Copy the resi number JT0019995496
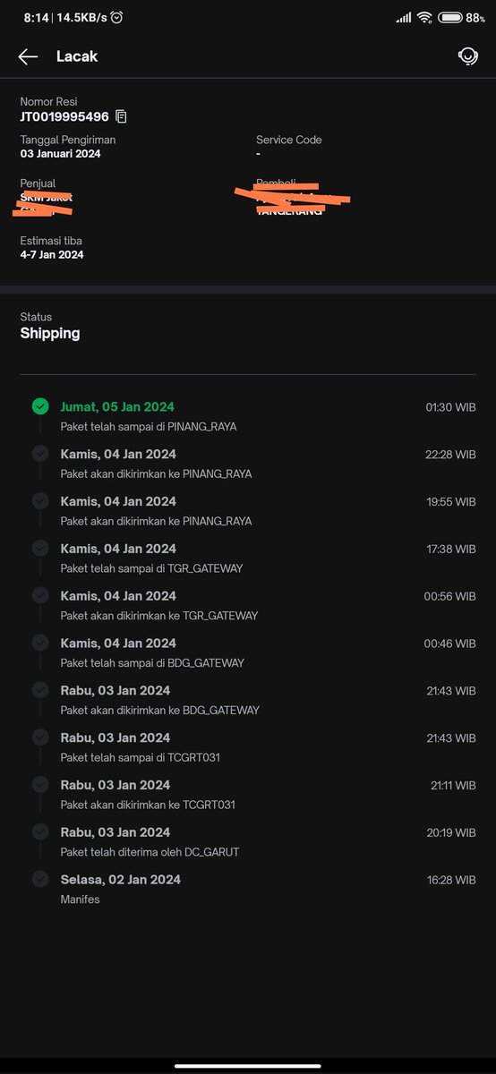This screenshot has height=1074, width=496. [121, 116]
